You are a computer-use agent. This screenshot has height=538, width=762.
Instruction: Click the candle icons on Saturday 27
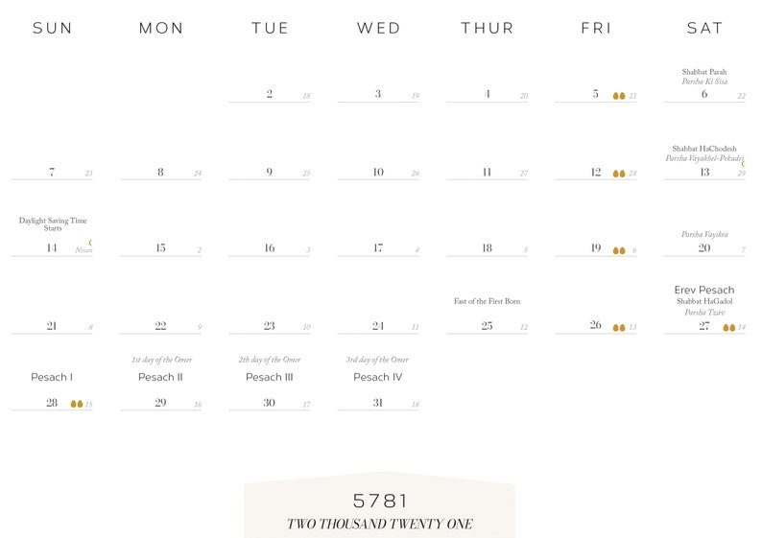click(729, 328)
